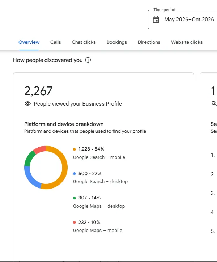Click the Google Maps – desktop label
This screenshot has width=217, height=262.
click(x=99, y=206)
